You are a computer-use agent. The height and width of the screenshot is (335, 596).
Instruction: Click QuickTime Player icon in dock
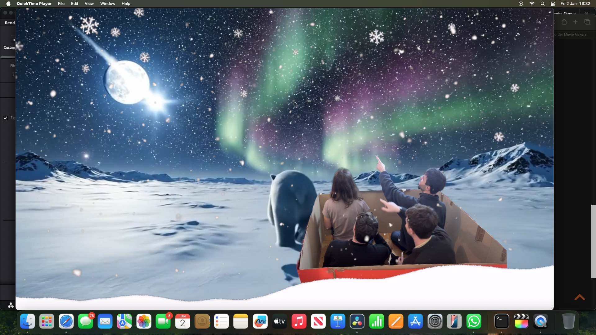(540, 321)
